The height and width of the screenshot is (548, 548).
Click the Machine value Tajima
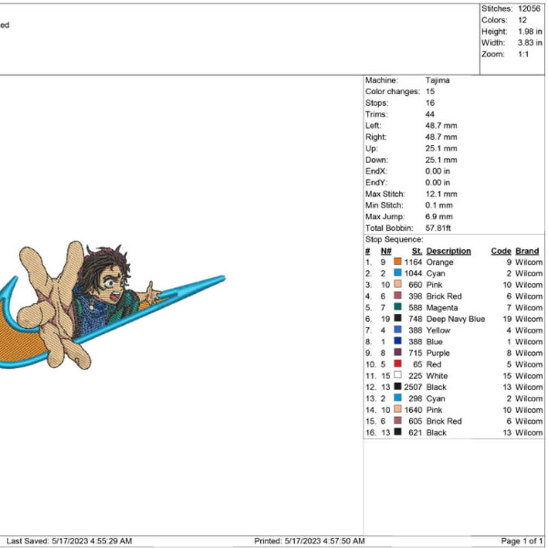(x=437, y=80)
